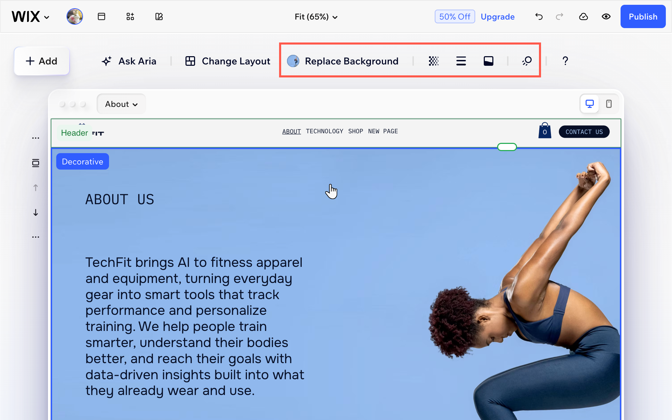Switch to desktop view
Viewport: 672px width, 420px height.
coord(590,104)
